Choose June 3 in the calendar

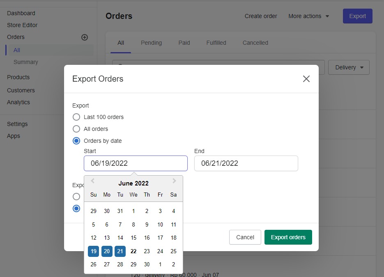tap(160, 211)
